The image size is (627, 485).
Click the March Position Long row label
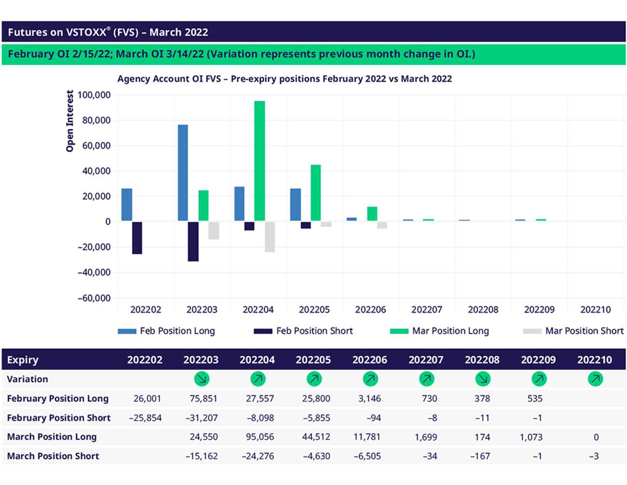click(52, 437)
